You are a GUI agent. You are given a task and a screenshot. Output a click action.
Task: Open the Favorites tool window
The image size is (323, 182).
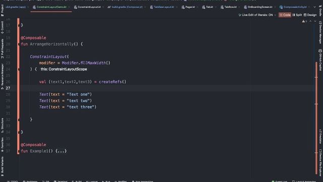[x=2, y=145]
